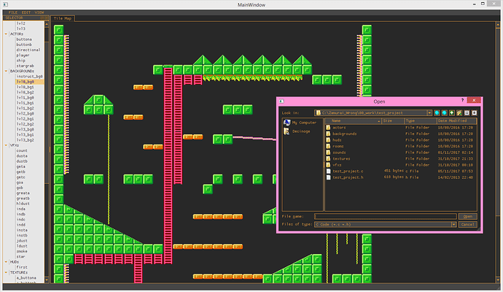Sort files by the Size column header
503x292 pixels.
pos(393,120)
